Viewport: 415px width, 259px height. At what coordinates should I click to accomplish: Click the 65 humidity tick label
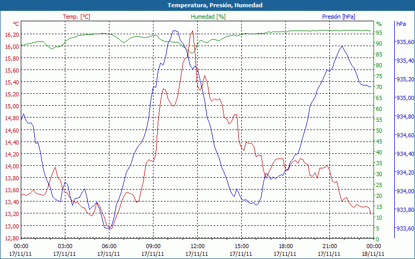pyautogui.click(x=379, y=98)
